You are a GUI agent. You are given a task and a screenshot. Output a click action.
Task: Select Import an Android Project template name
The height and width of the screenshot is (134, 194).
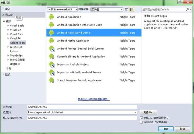[73, 64]
